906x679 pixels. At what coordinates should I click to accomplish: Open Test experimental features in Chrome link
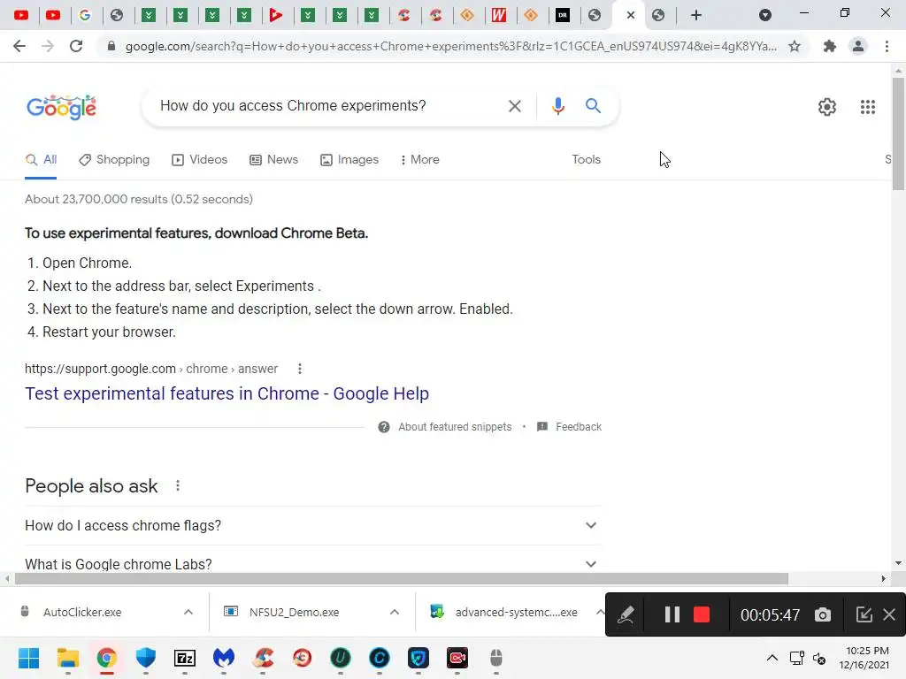(x=226, y=393)
